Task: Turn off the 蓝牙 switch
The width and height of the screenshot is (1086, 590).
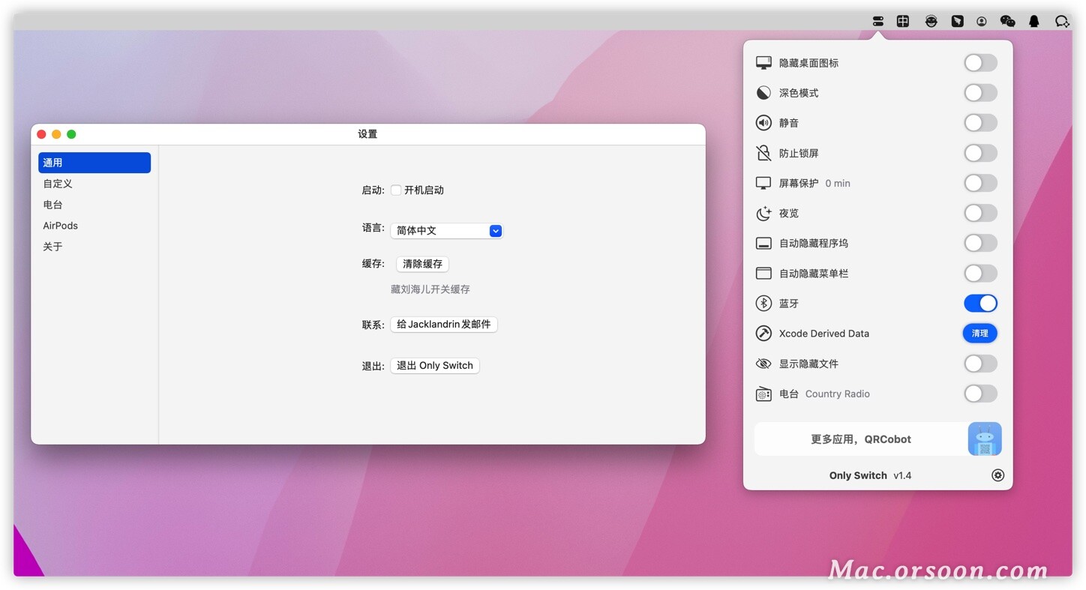Action: point(980,303)
